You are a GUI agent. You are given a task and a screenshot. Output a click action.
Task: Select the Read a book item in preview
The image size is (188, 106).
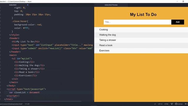pyautogui.click(x=141, y=45)
